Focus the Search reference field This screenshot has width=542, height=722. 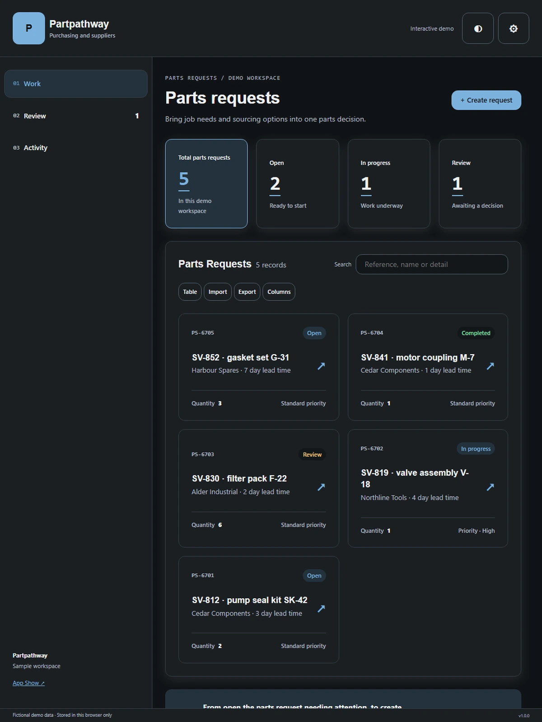(x=432, y=264)
